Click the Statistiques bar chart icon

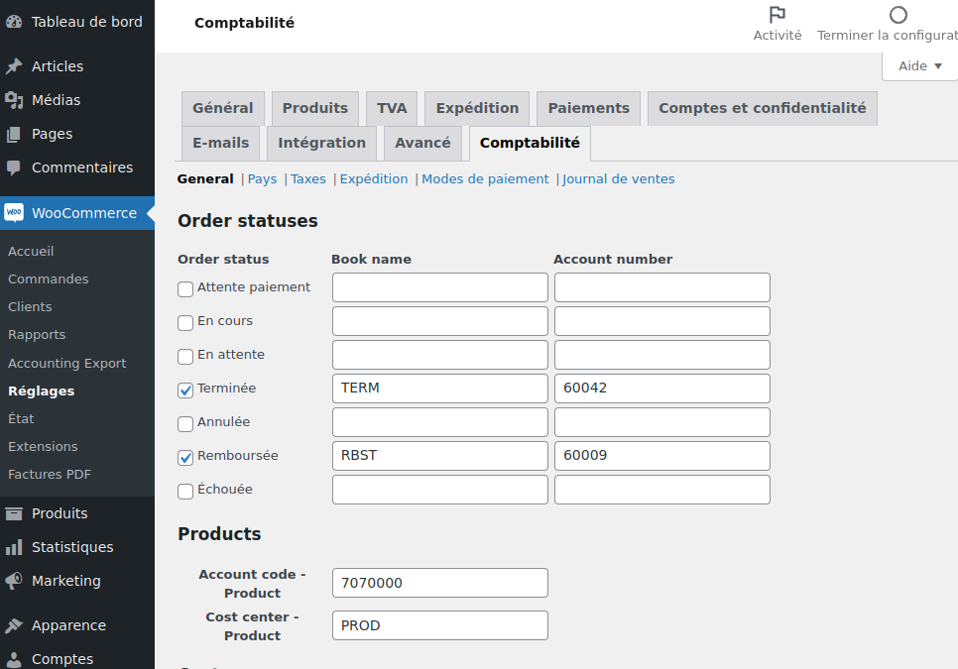coord(14,547)
